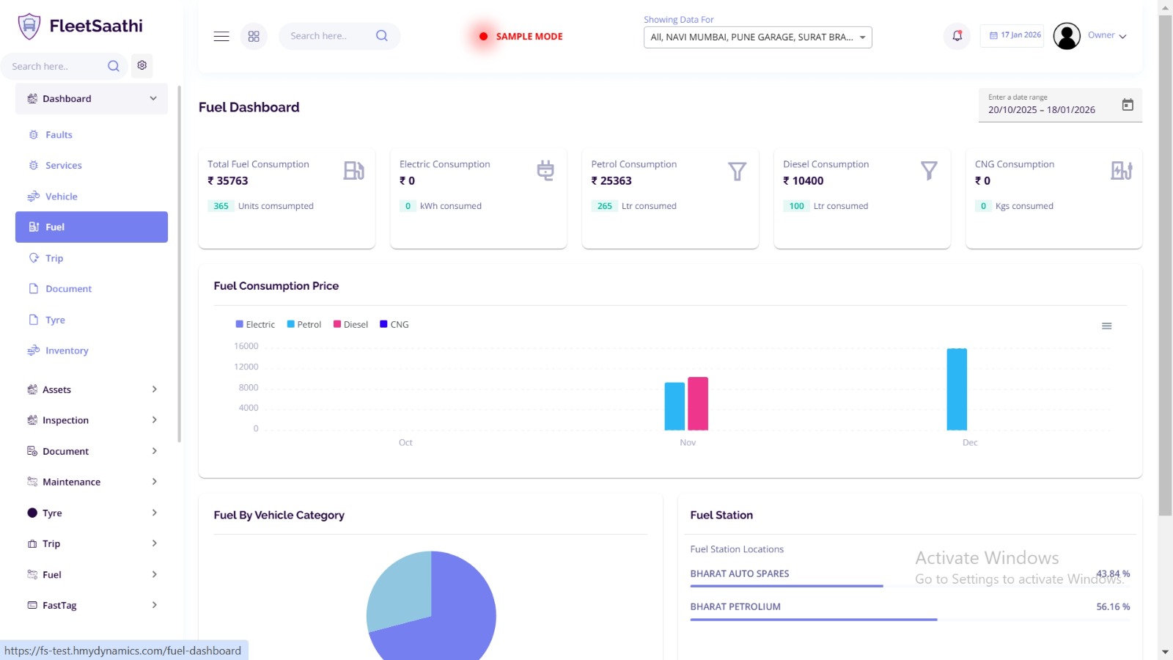This screenshot has width=1173, height=660.
Task: Open Faults in the sidebar
Action: tap(59, 135)
